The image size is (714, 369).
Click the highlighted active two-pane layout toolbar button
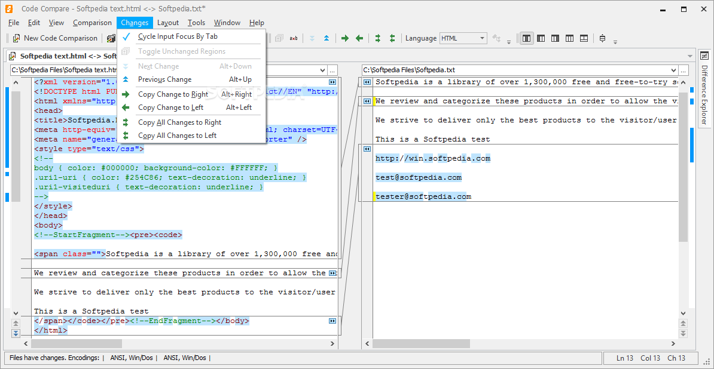click(x=527, y=38)
